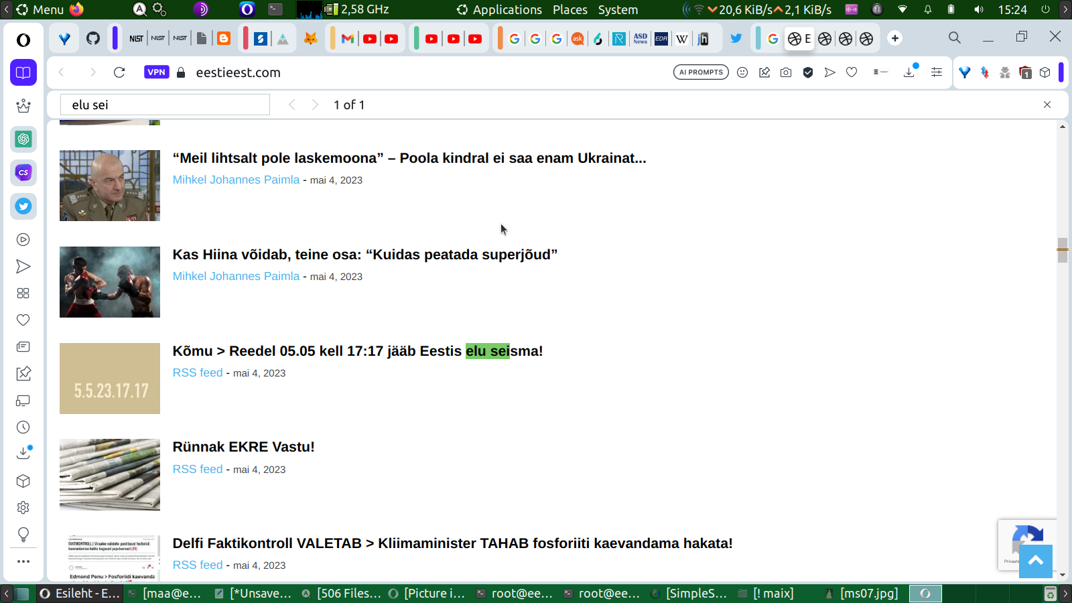Close the find-in-page bar
This screenshot has height=603, width=1072.
tap(1047, 105)
